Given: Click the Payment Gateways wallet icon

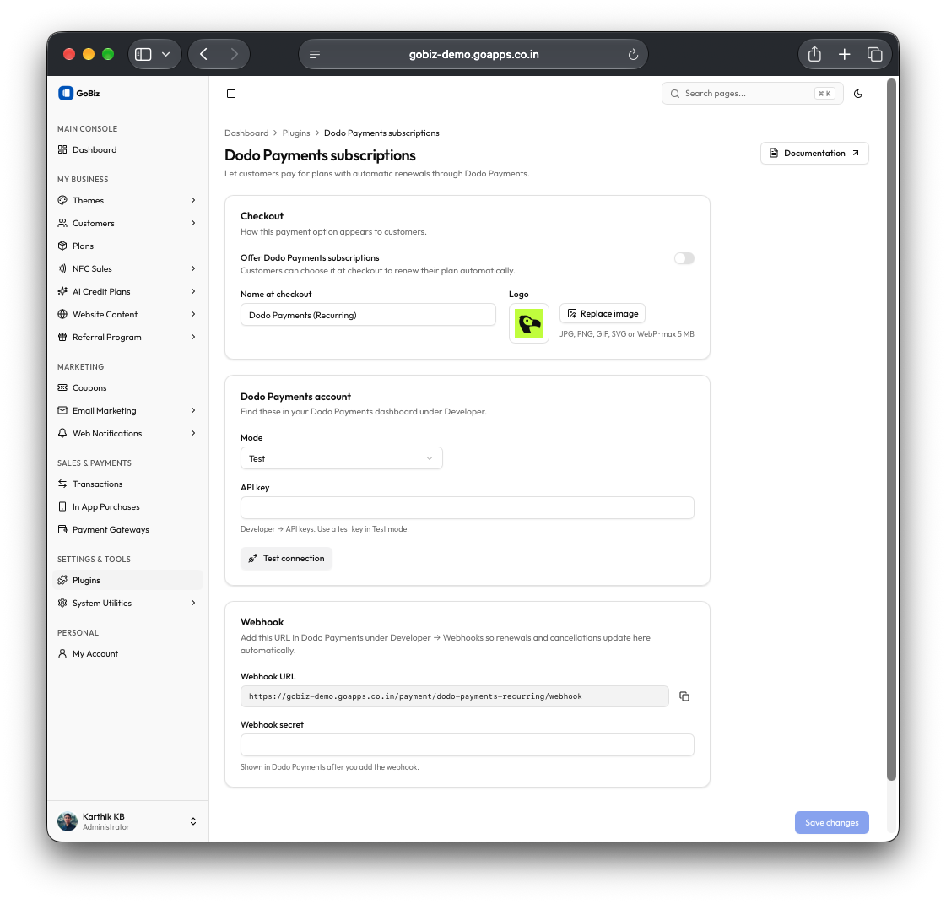Looking at the screenshot, I should point(62,529).
